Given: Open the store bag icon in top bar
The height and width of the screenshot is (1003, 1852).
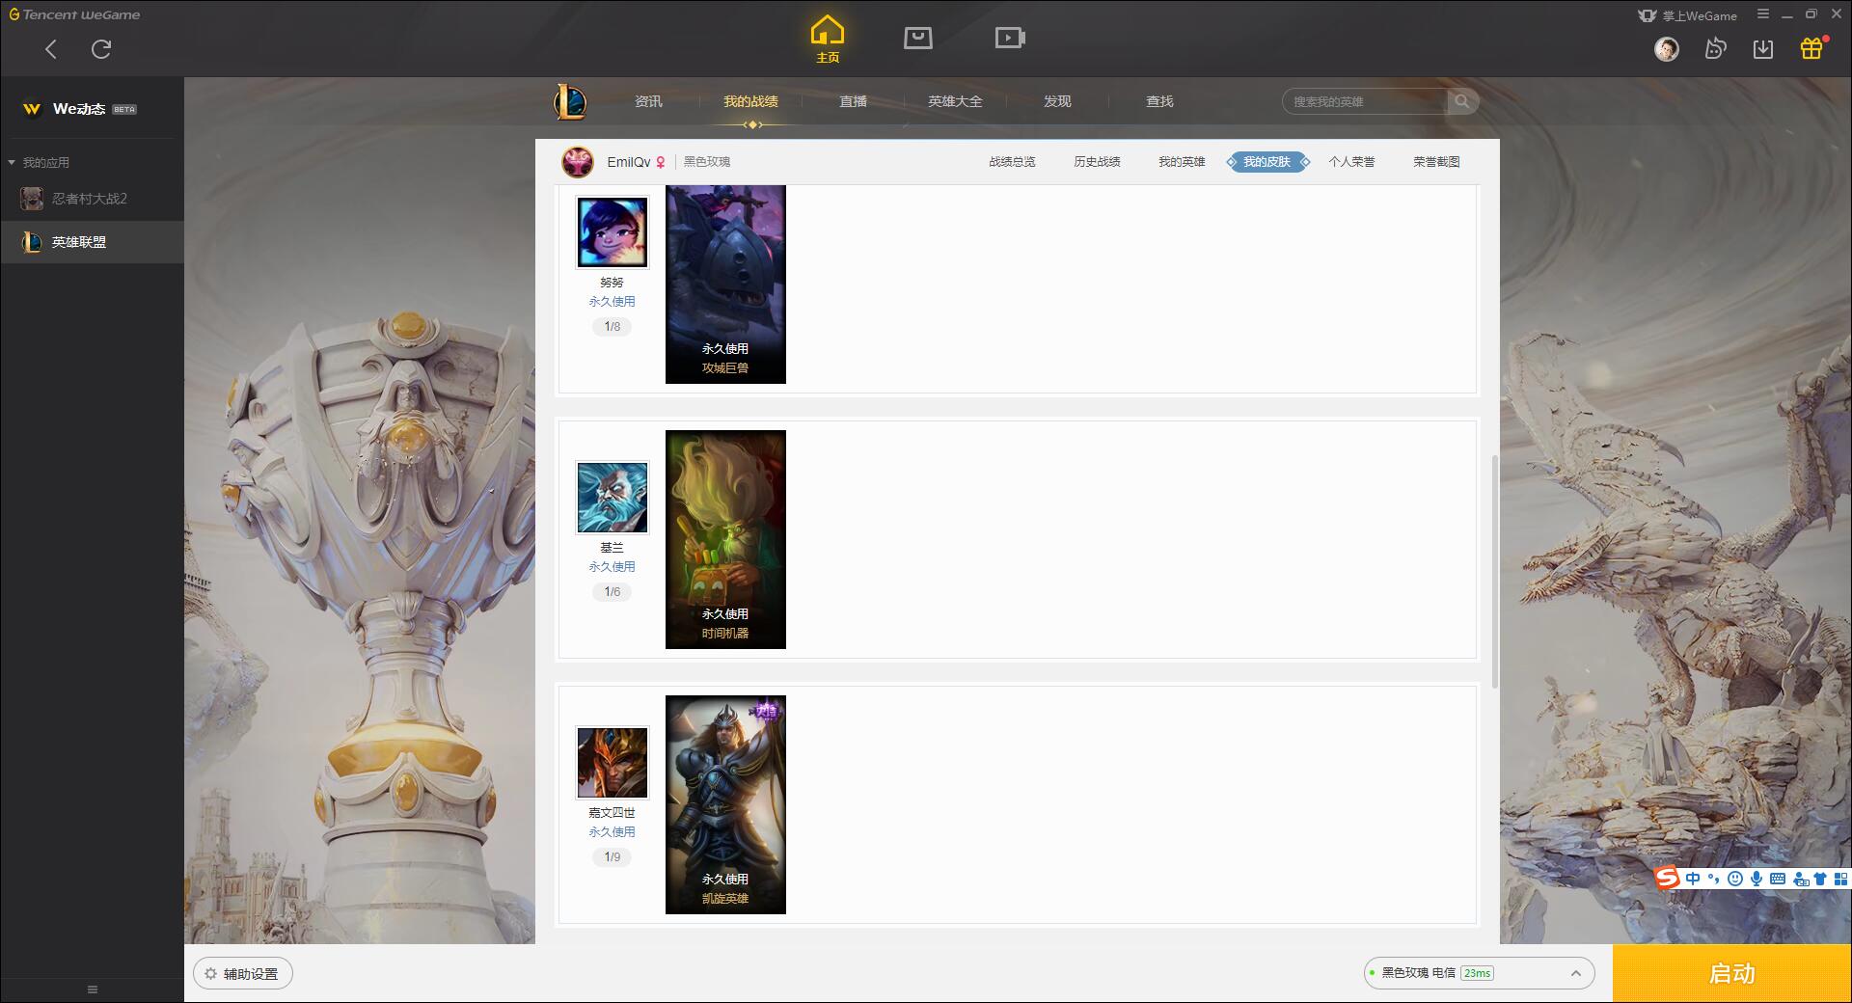Looking at the screenshot, I should [x=918, y=38].
